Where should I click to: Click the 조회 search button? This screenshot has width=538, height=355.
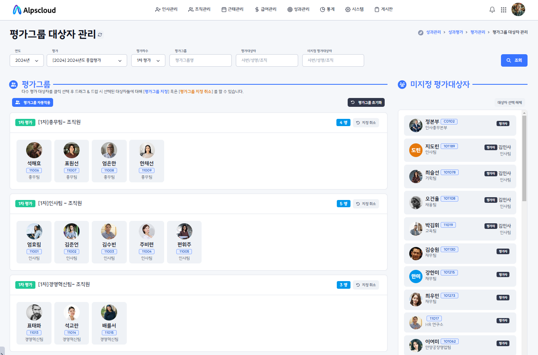(x=514, y=60)
